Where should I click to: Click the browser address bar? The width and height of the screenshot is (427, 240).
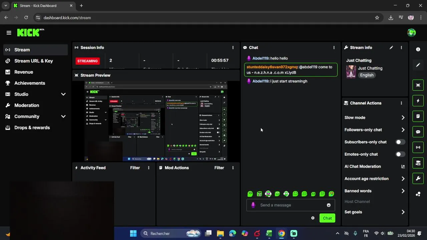[207, 18]
